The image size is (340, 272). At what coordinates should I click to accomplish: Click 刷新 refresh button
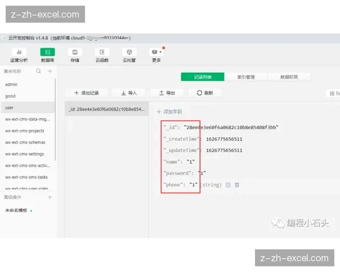point(205,93)
